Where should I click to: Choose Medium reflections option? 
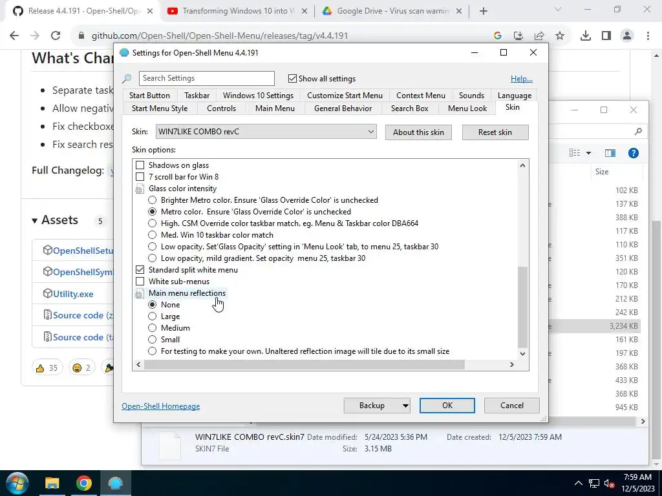[152, 327]
